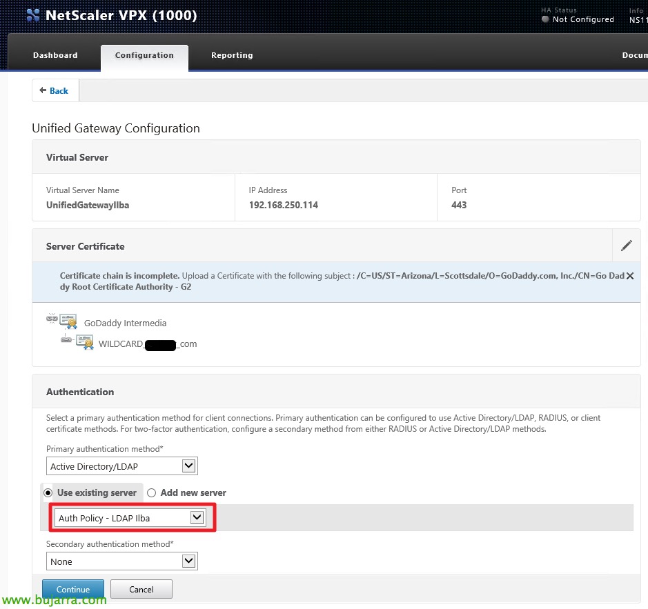The height and width of the screenshot is (609, 648).
Task: Click the WILDCARD certificate icon
Action: [x=85, y=343]
